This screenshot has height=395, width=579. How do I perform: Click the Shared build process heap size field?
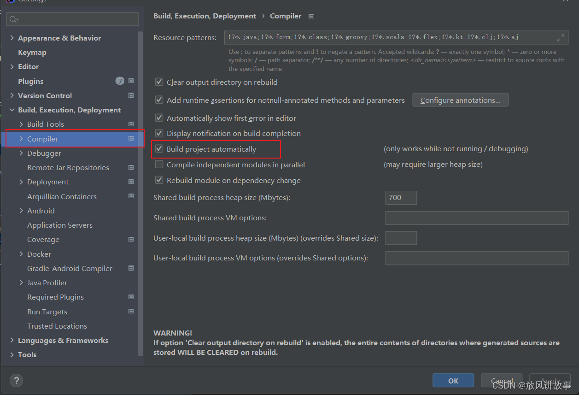point(401,197)
